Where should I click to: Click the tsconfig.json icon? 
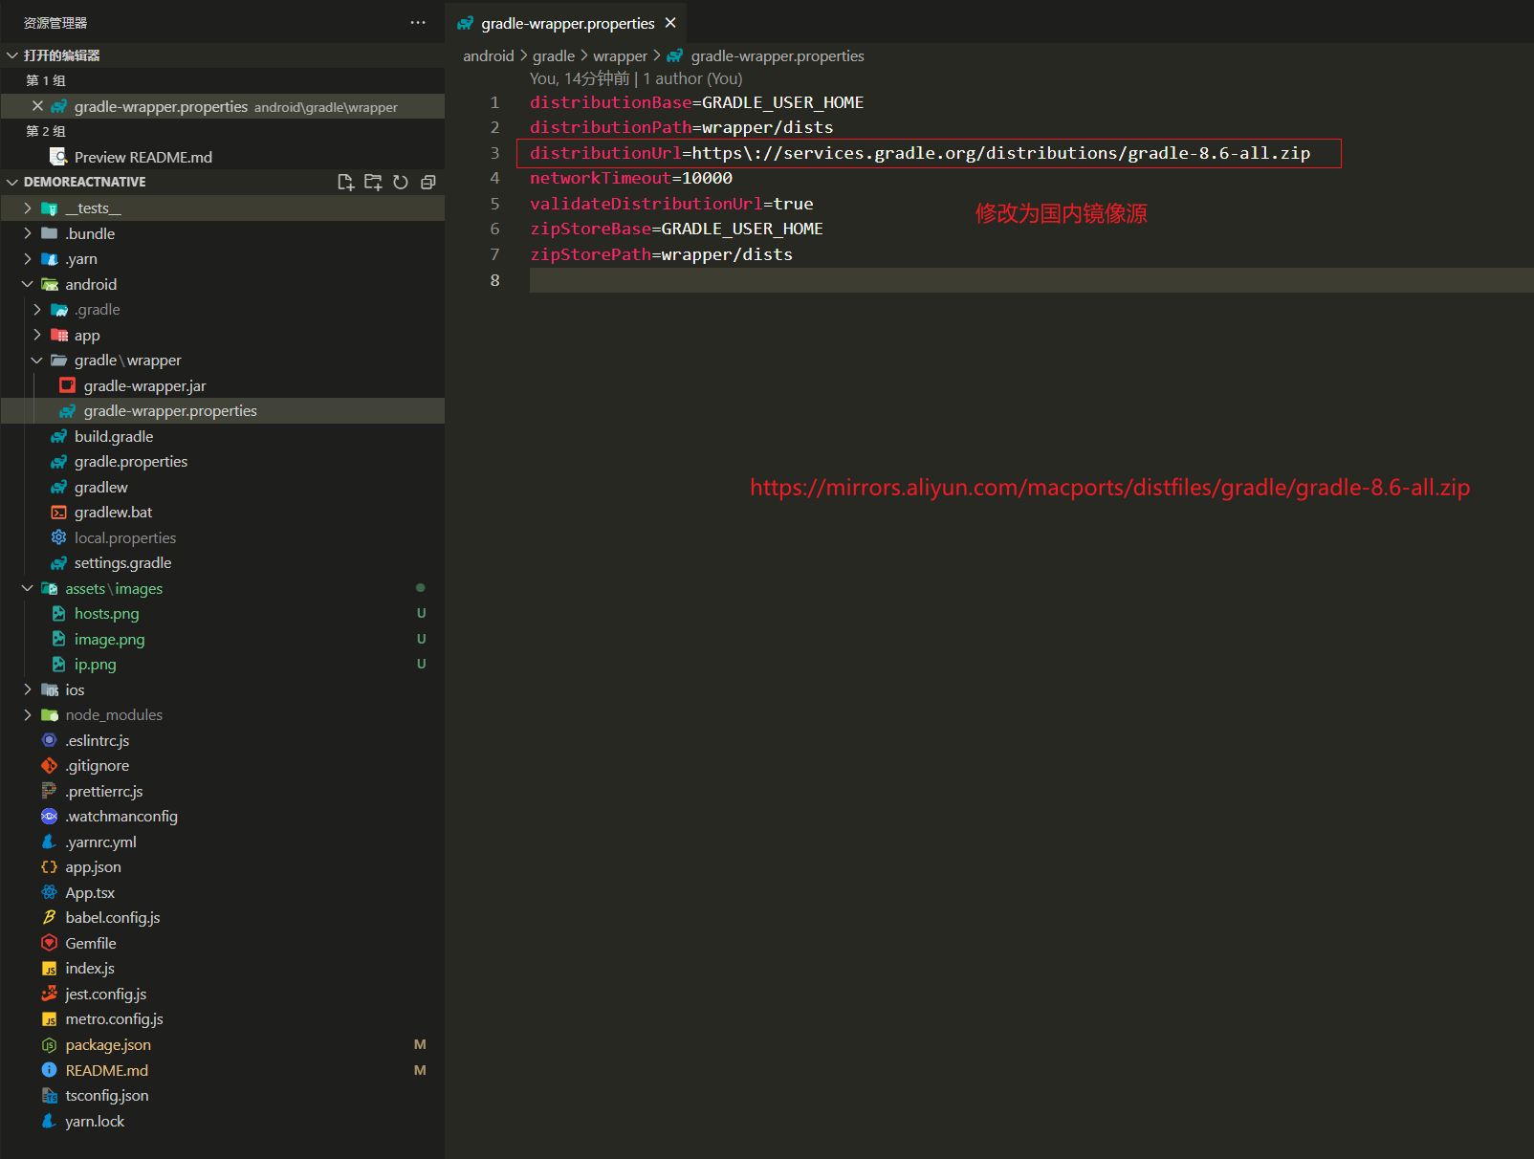click(50, 1096)
